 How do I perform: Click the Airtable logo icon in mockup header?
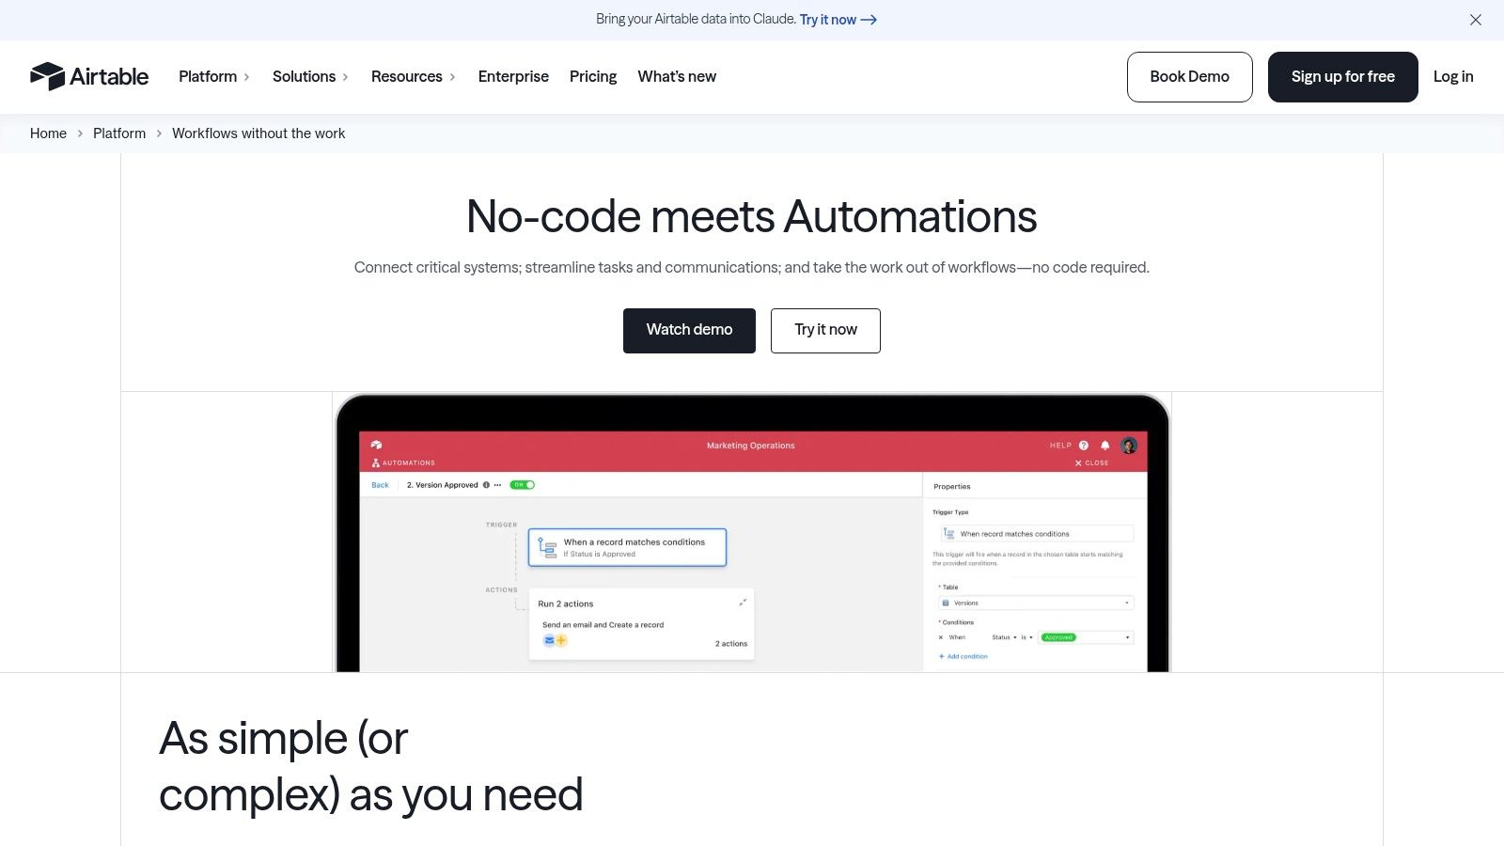(376, 446)
